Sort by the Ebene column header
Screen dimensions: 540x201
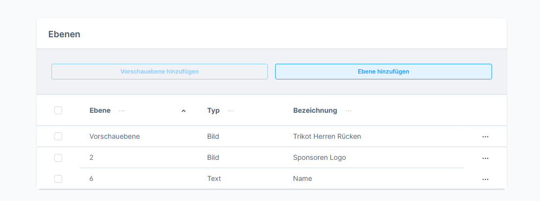click(x=100, y=110)
